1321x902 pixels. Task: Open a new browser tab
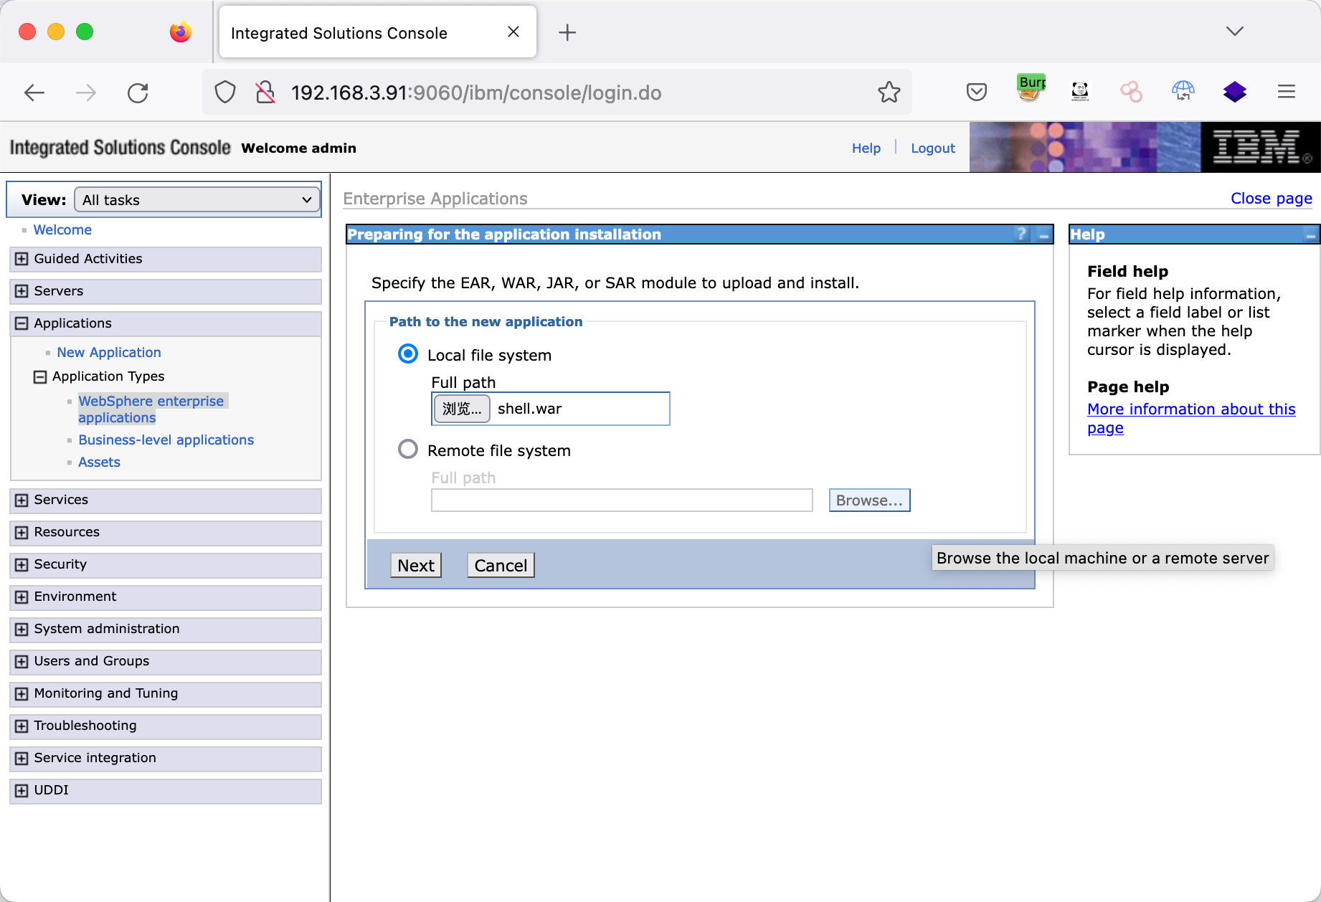[x=567, y=32]
